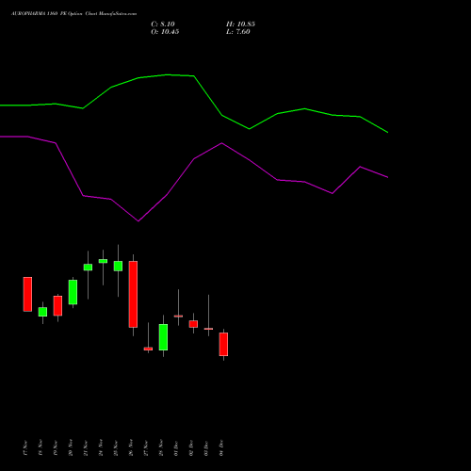Click the thin red candlestick for 01 Dec
The width and height of the screenshot is (471, 471).
(x=178, y=317)
